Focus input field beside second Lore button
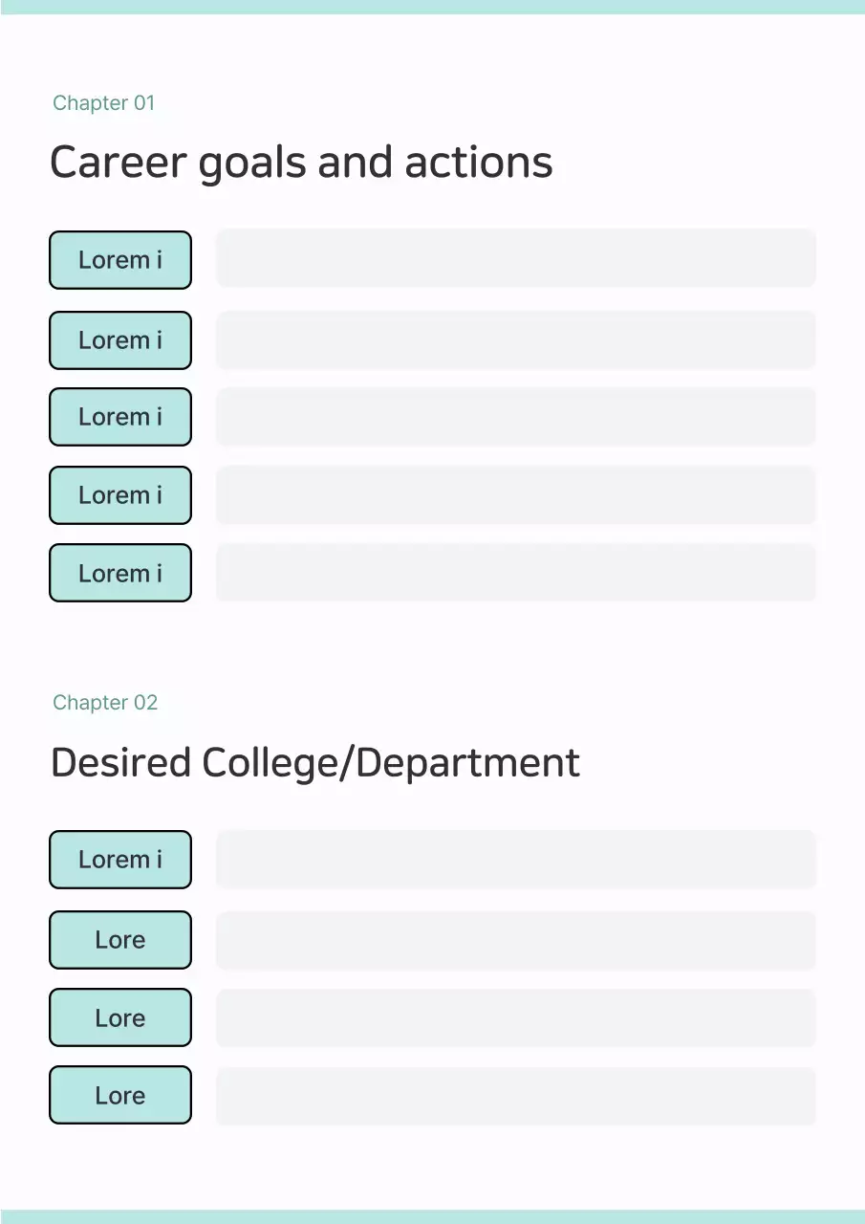Screen dimensions: 865x1224 516,1017
